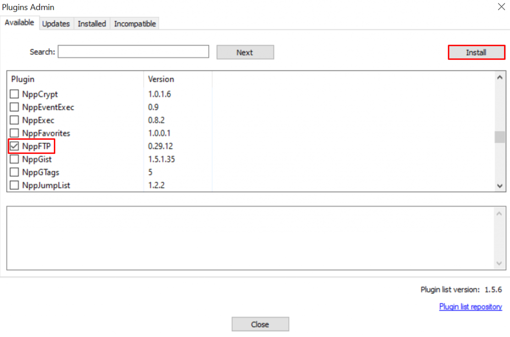Enable the NppFavorites checkbox

pos(14,133)
